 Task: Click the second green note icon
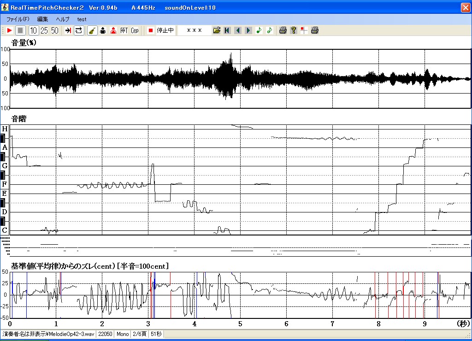(269, 30)
